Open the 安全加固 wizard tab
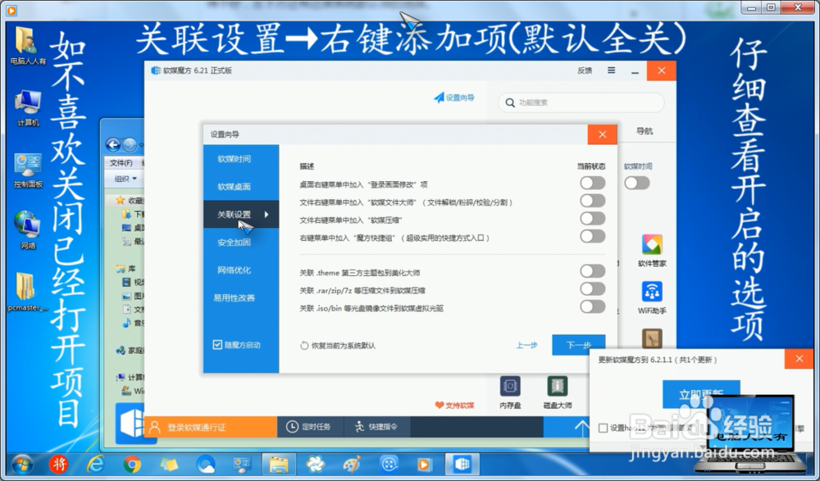The width and height of the screenshot is (820, 481). coord(241,242)
